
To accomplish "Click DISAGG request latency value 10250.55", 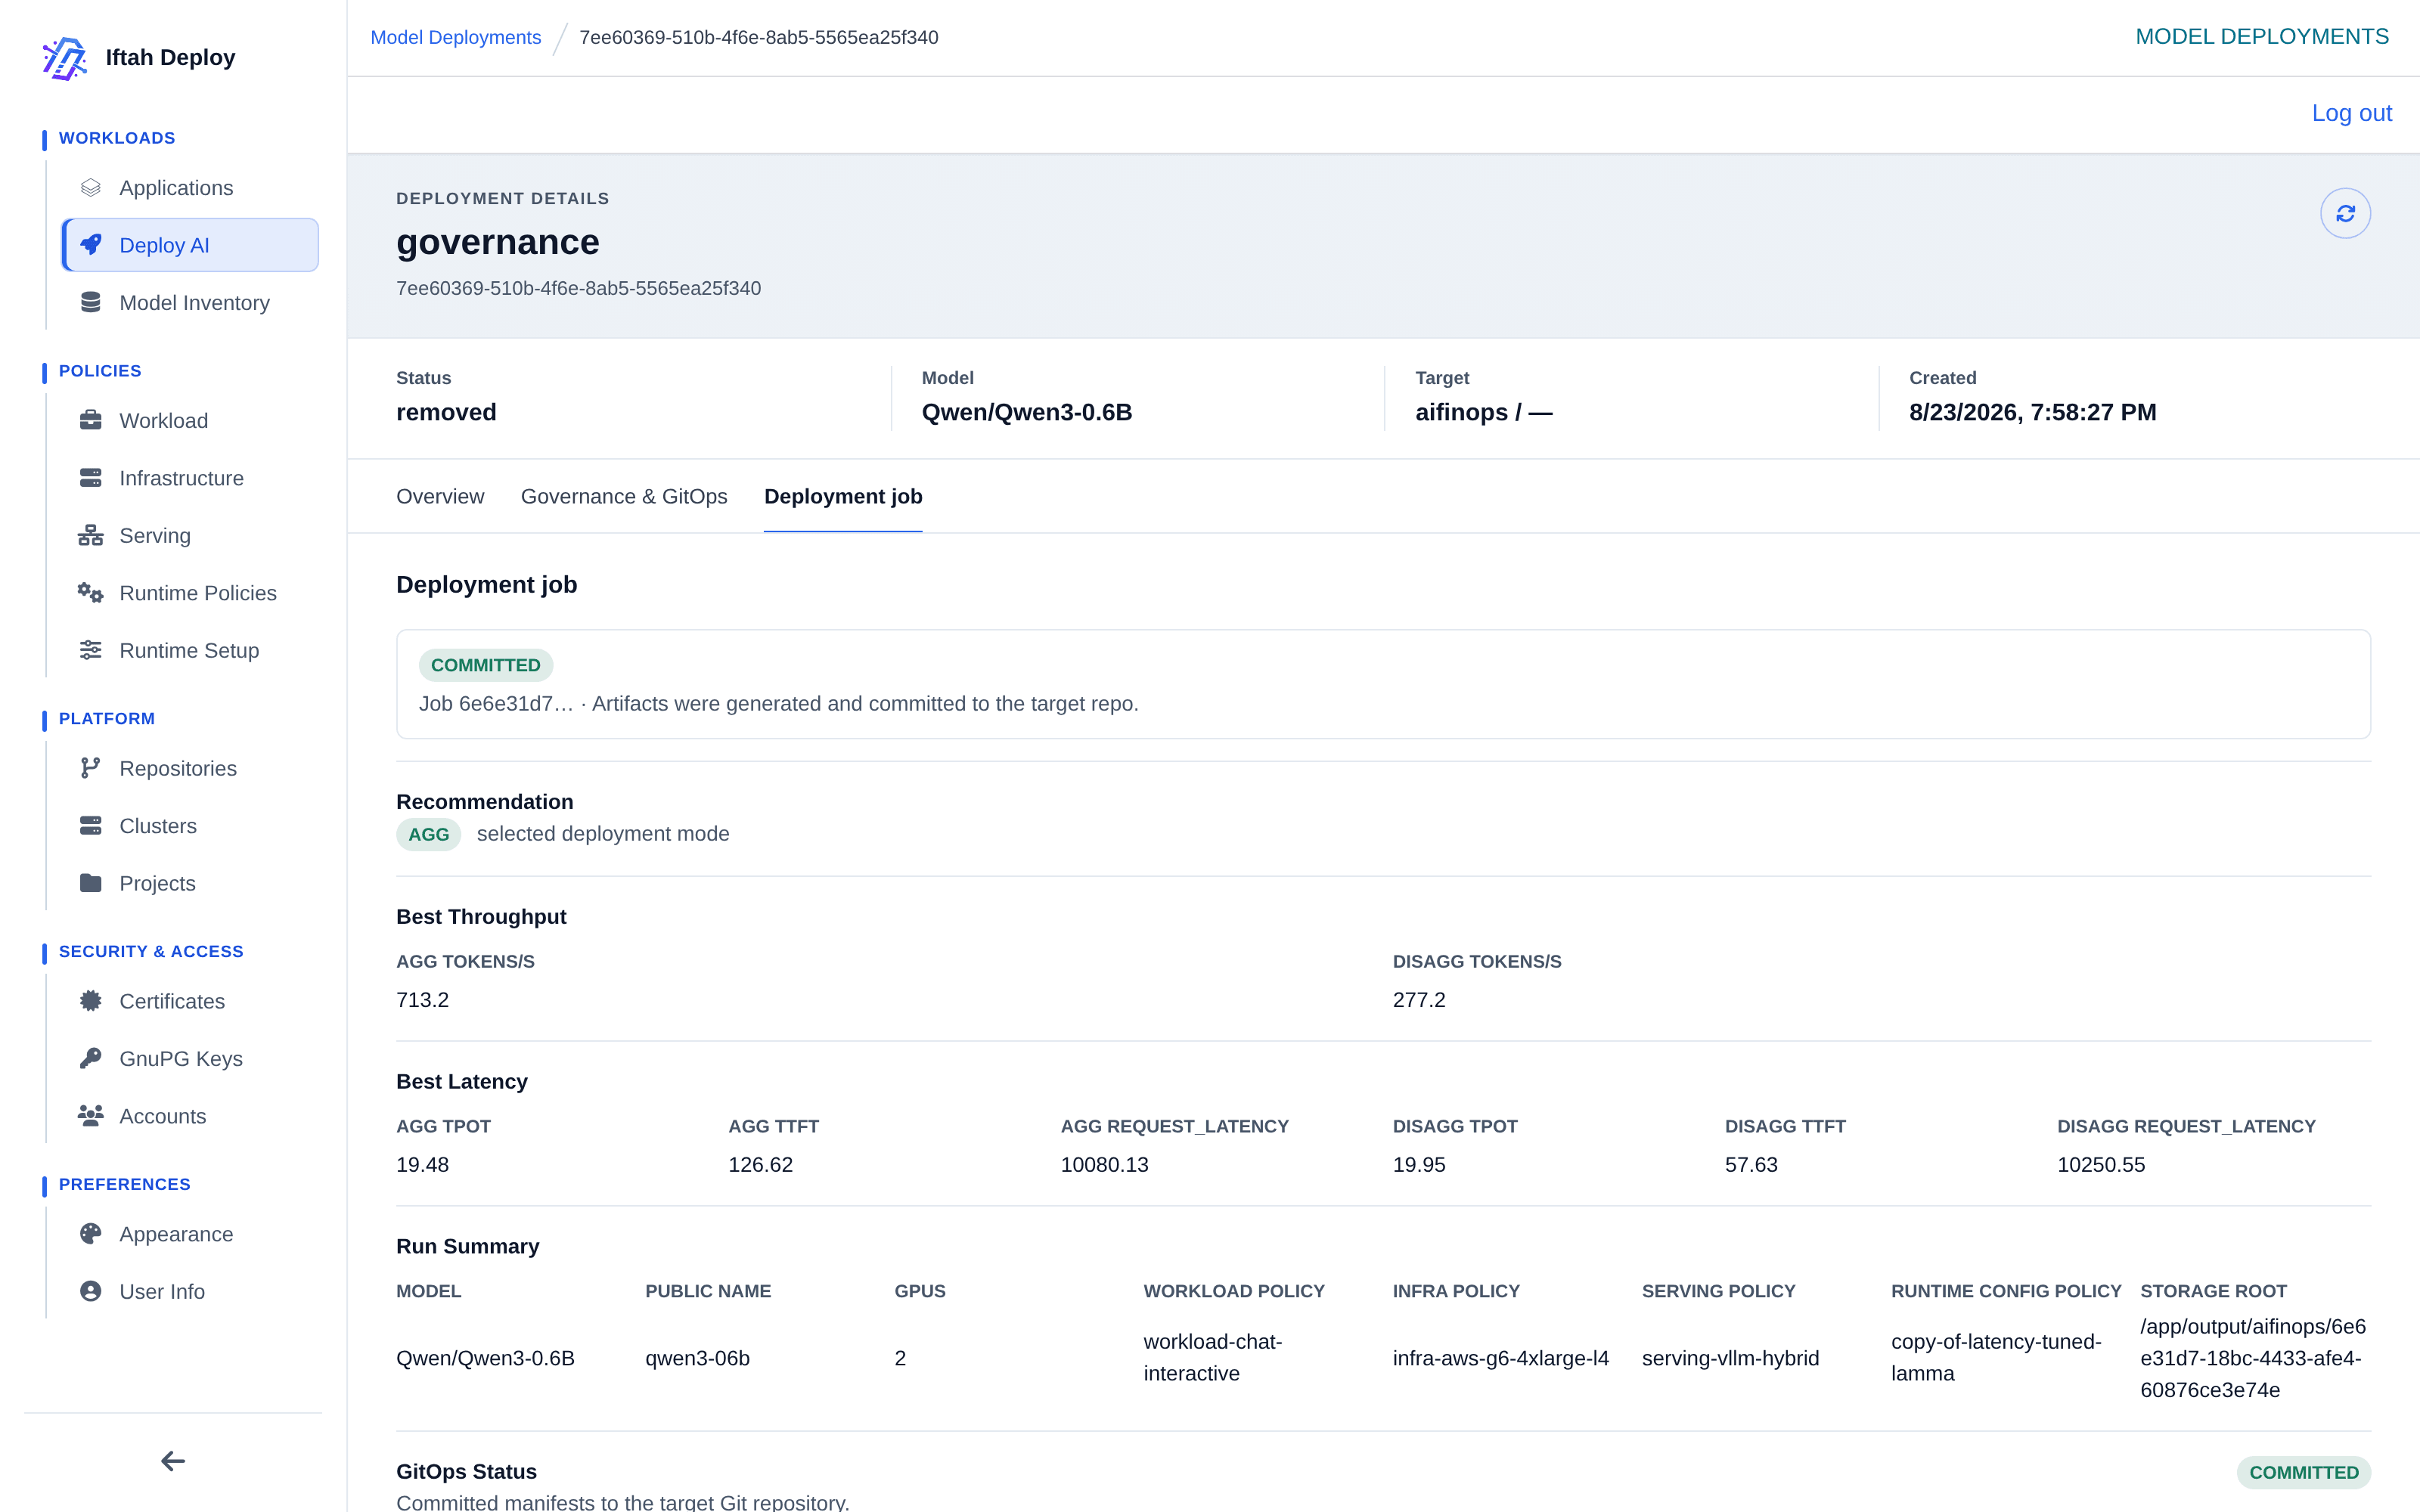I will click(2101, 1165).
